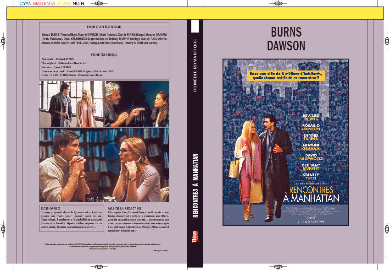Select the 'Réalisation : Edward BURNS' line
390x270 pixels.
(58, 59)
